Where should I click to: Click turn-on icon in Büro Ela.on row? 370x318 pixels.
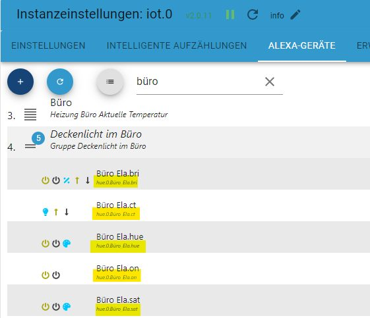(x=46, y=275)
